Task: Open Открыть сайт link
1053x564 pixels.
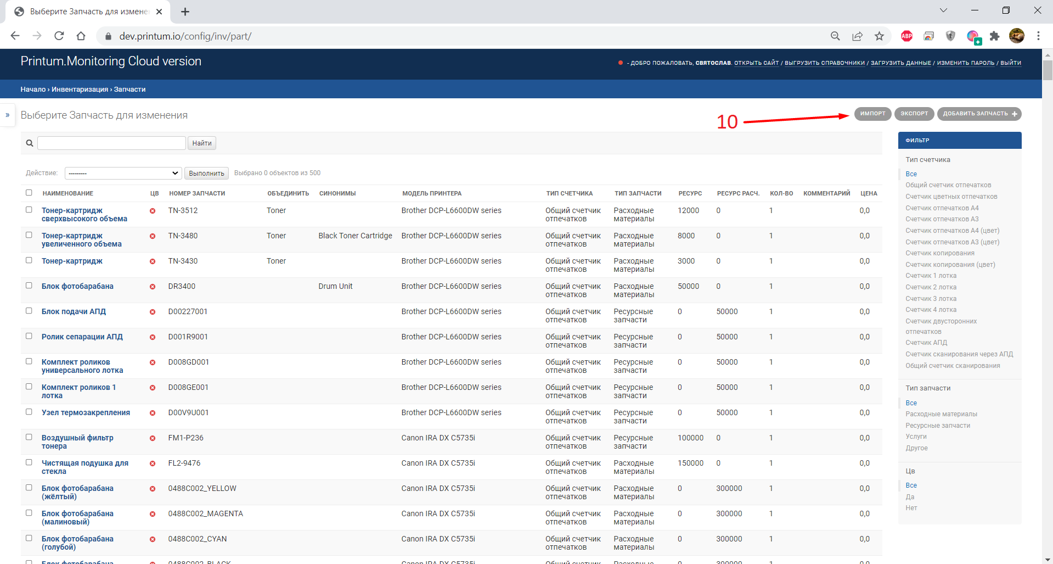Action: [x=757, y=63]
